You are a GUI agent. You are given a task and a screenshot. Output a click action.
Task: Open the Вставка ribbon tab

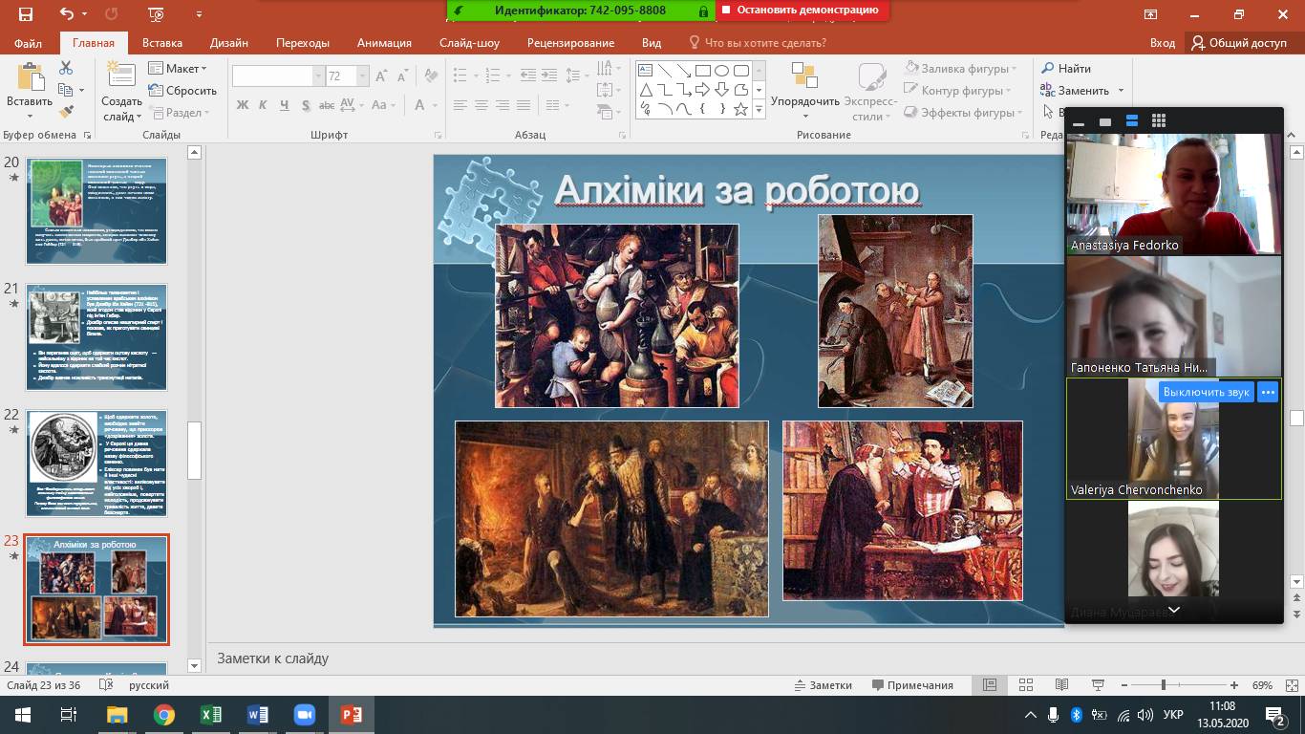pyautogui.click(x=162, y=43)
